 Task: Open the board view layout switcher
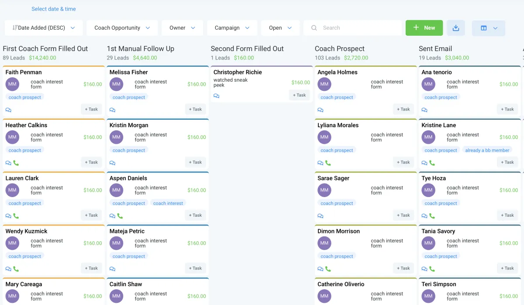tap(488, 28)
